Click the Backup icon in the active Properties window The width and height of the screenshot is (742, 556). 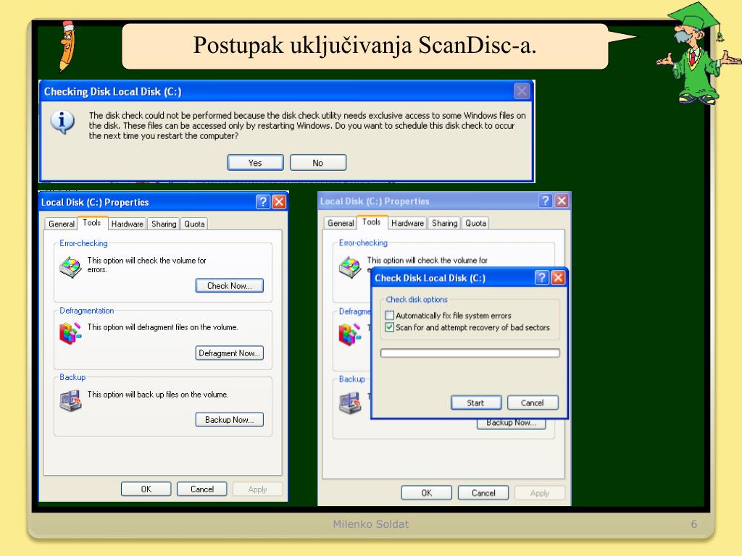point(70,400)
